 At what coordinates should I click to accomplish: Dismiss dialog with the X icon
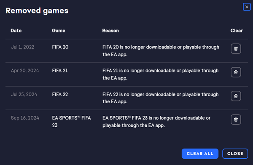click(247, 7)
